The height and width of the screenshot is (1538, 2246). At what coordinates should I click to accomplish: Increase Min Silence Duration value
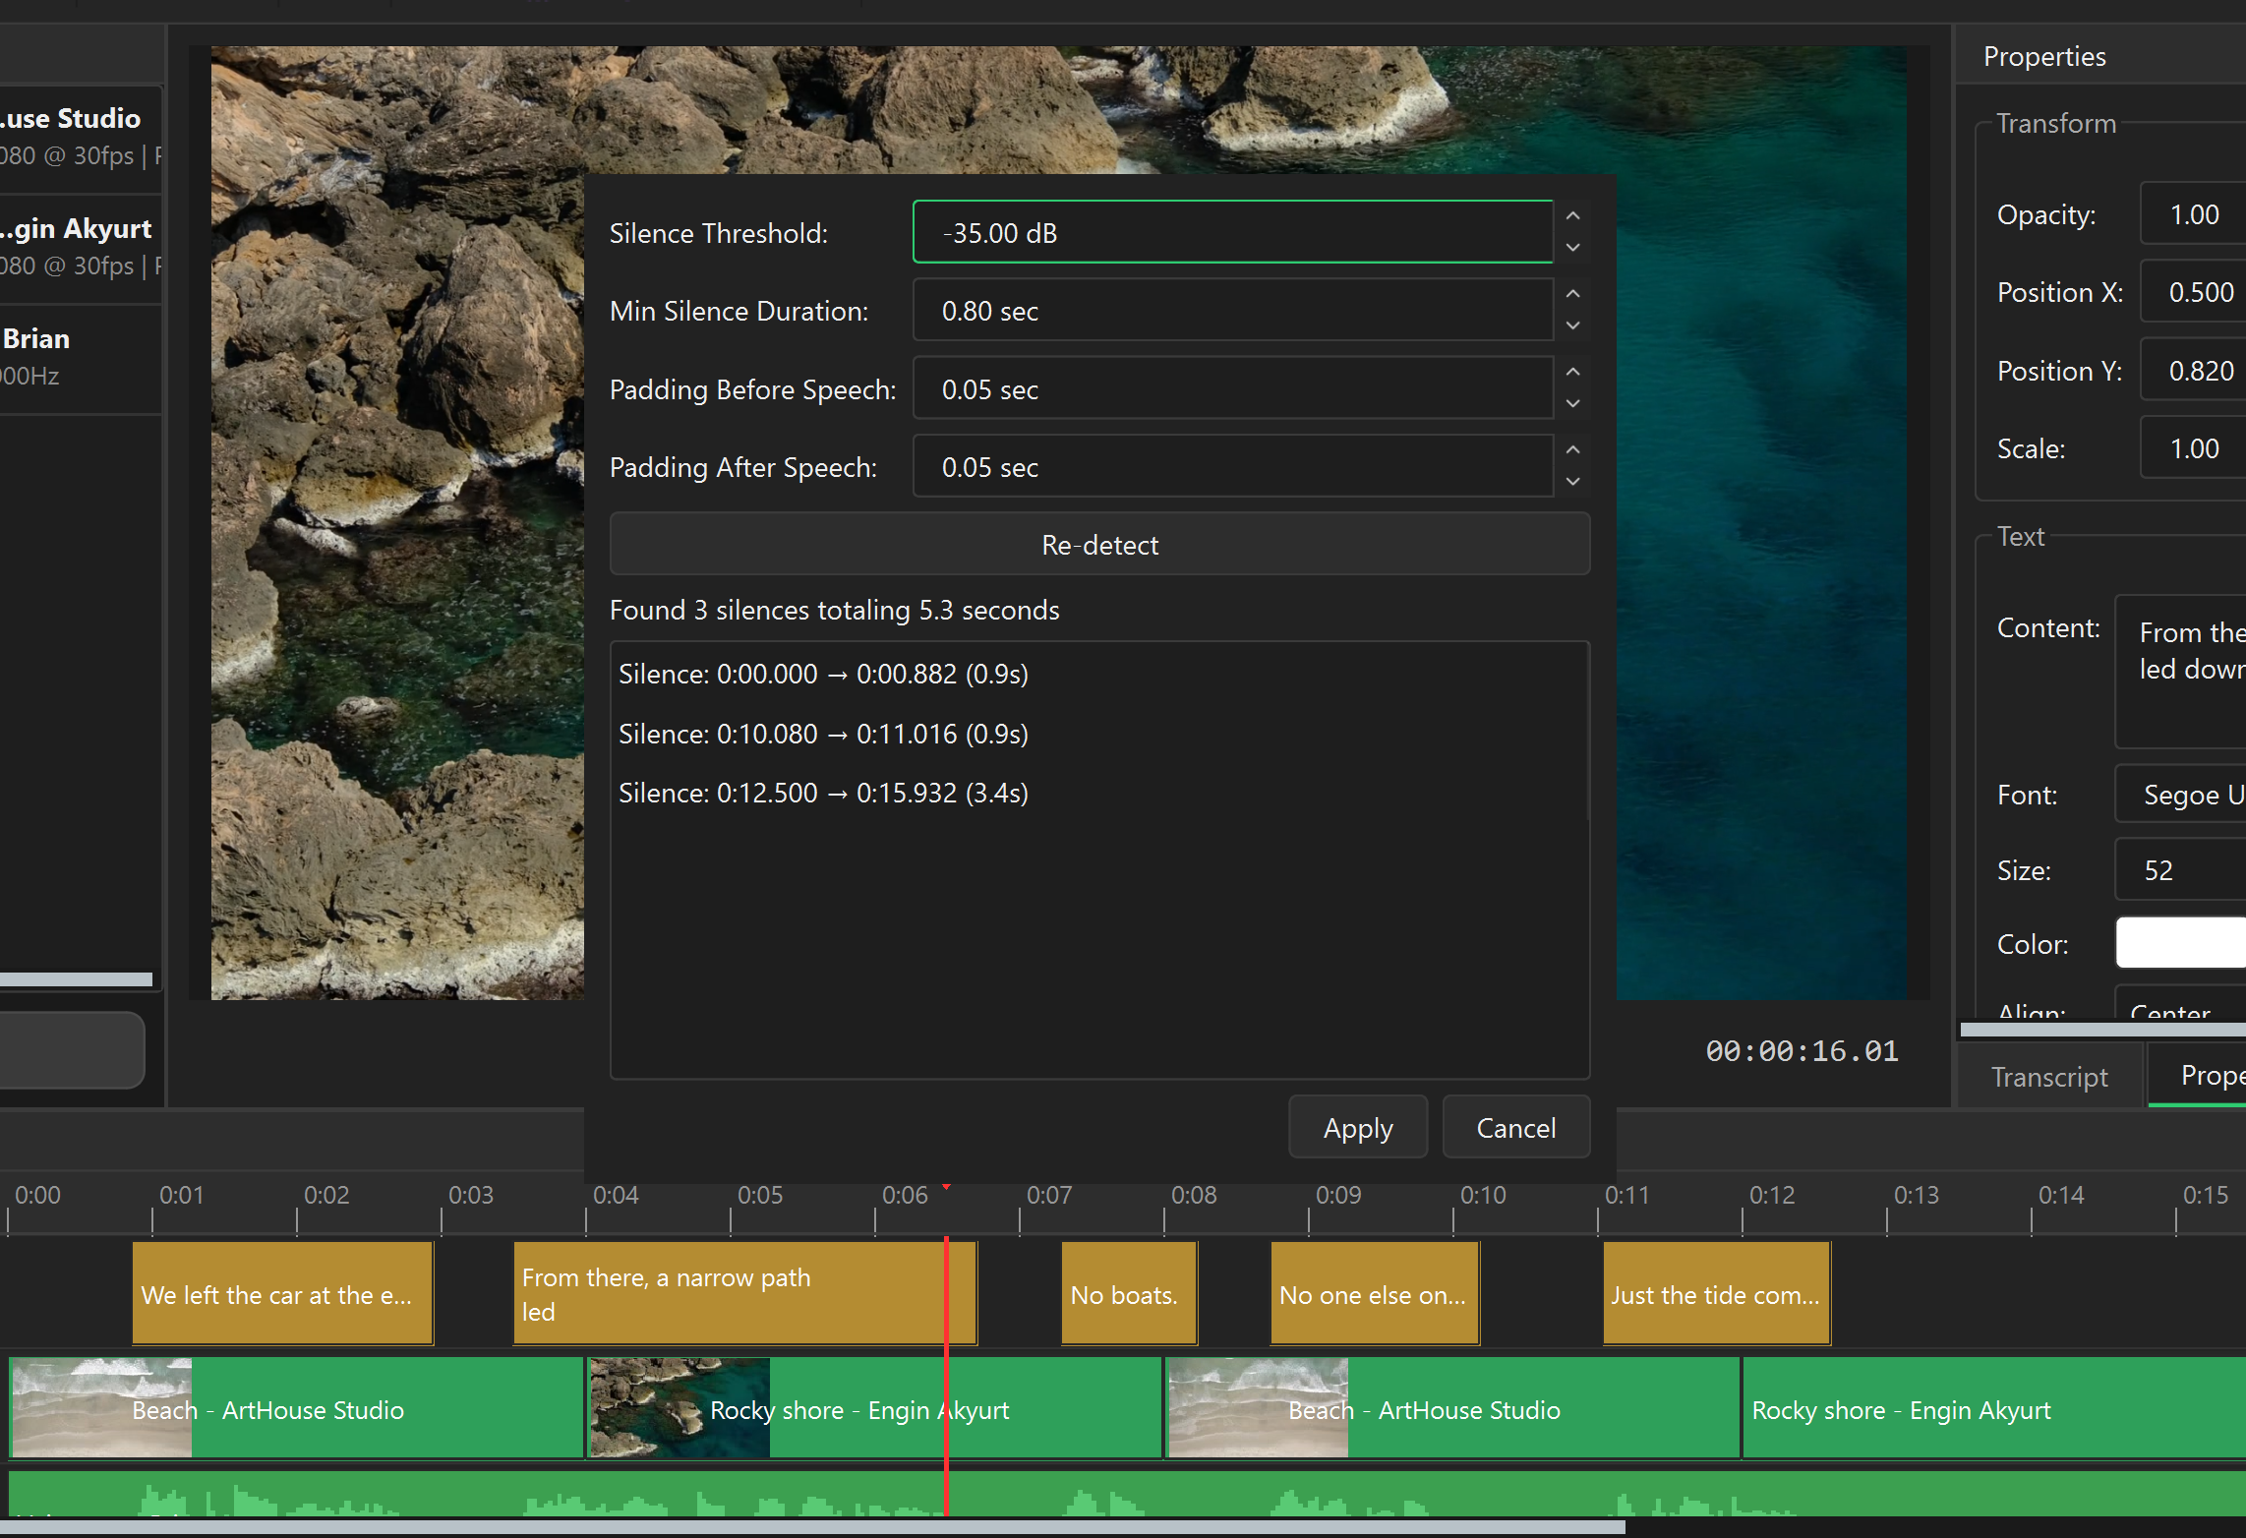[x=1572, y=294]
